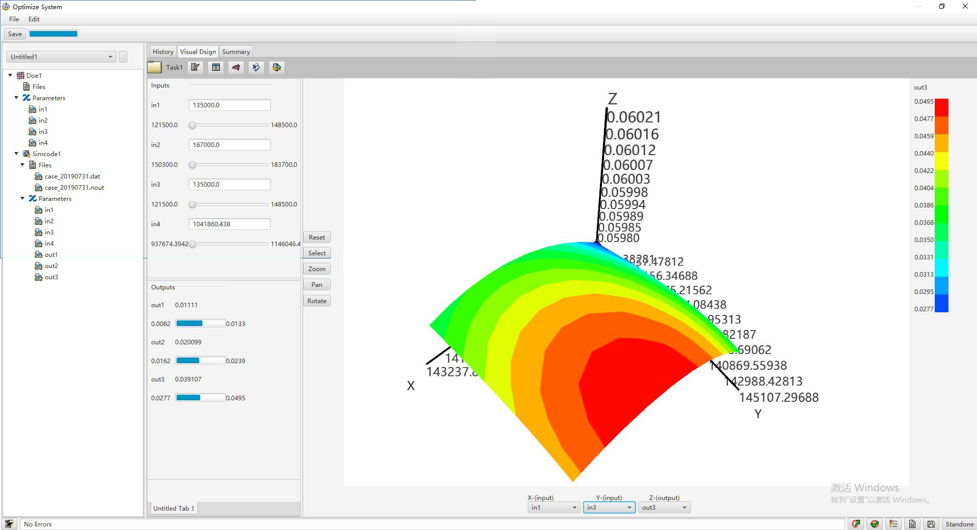This screenshot has width=977, height=530.
Task: Open the Edit menu
Action: 34,19
